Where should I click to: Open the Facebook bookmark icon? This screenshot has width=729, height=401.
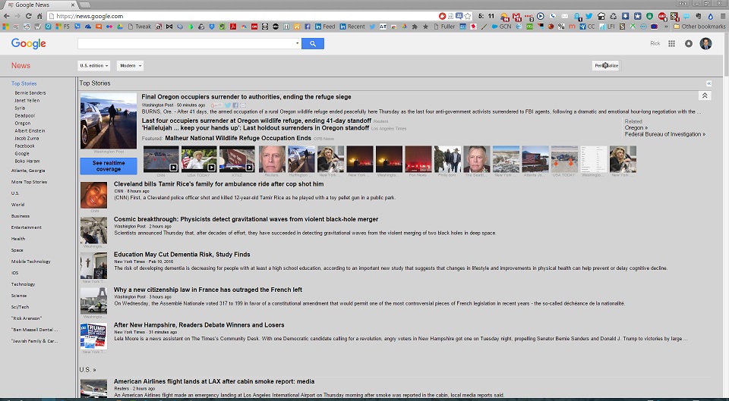point(308,27)
